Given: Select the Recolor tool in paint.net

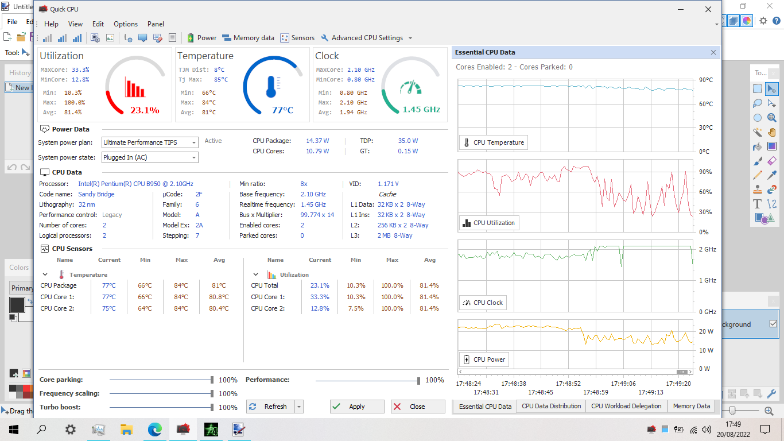Looking at the screenshot, I should click(x=772, y=189).
